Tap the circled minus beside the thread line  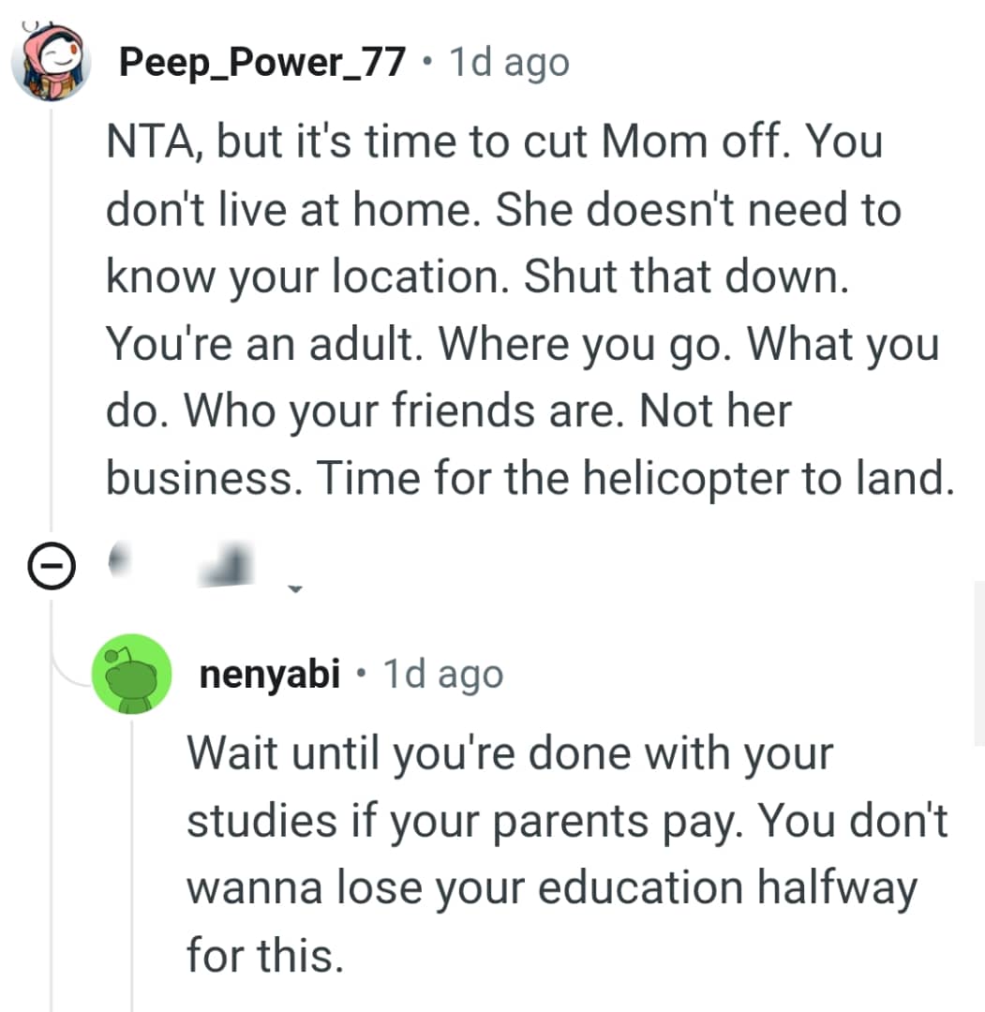point(52,565)
